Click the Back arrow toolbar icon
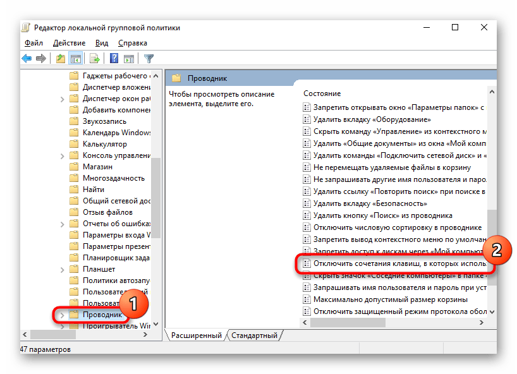The height and width of the screenshot is (374, 517). [27, 59]
